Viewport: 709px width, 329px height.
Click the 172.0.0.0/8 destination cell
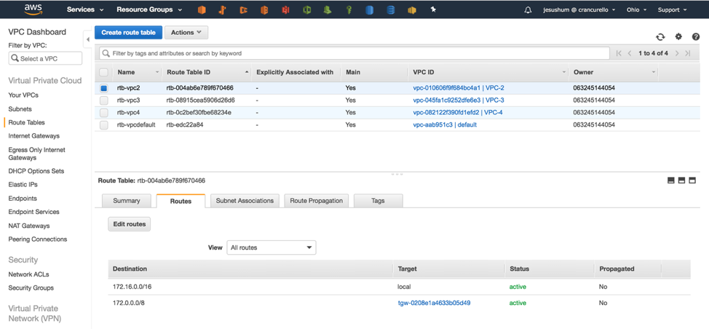tap(128, 303)
